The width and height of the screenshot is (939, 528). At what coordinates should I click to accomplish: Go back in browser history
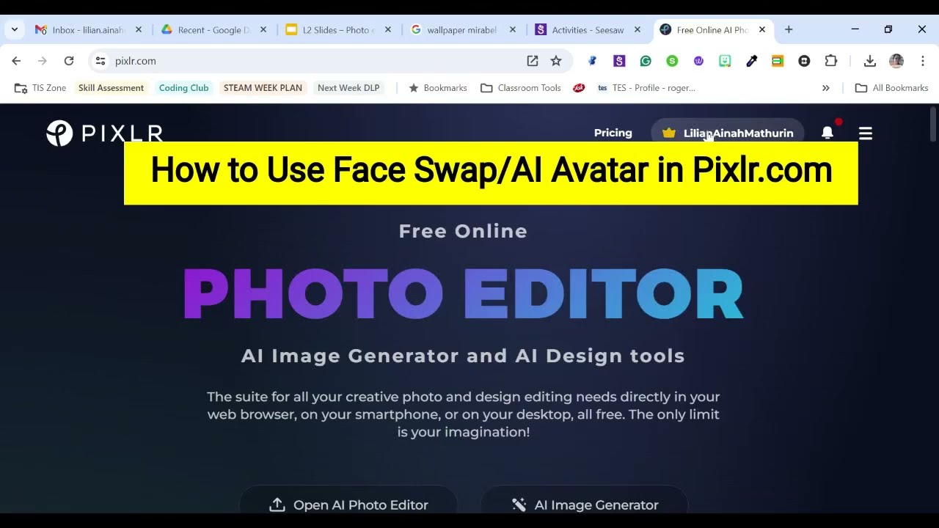16,61
